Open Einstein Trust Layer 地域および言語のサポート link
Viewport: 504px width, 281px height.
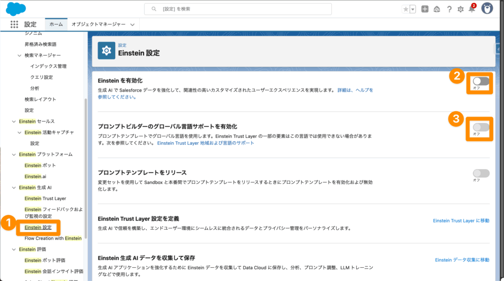(x=205, y=143)
